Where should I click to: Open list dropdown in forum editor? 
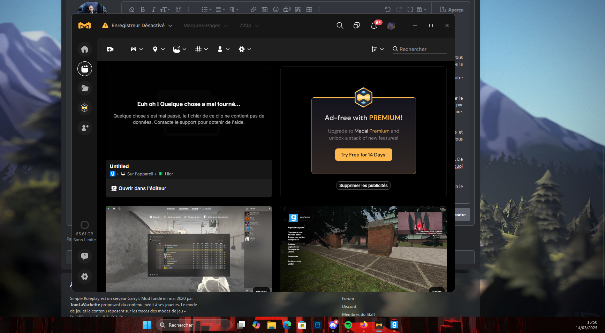click(206, 9)
